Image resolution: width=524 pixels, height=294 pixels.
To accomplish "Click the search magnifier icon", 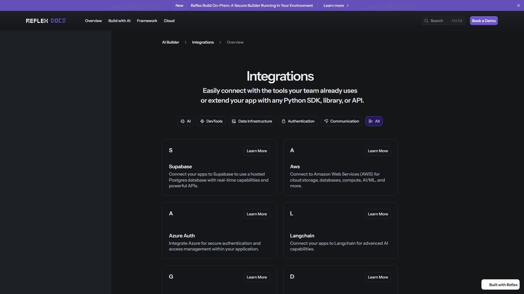I will click(426, 21).
